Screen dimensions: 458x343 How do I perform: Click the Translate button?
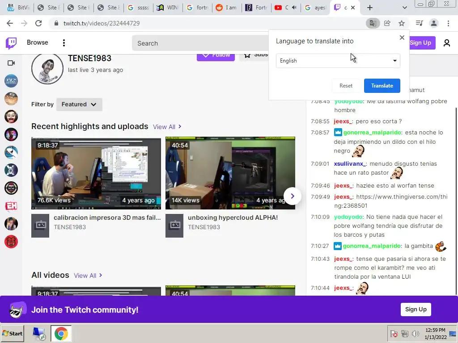pyautogui.click(x=382, y=86)
